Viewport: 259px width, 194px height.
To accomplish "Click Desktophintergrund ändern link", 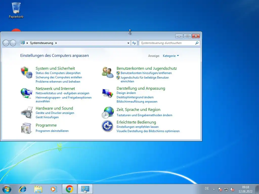I will (135, 97).
